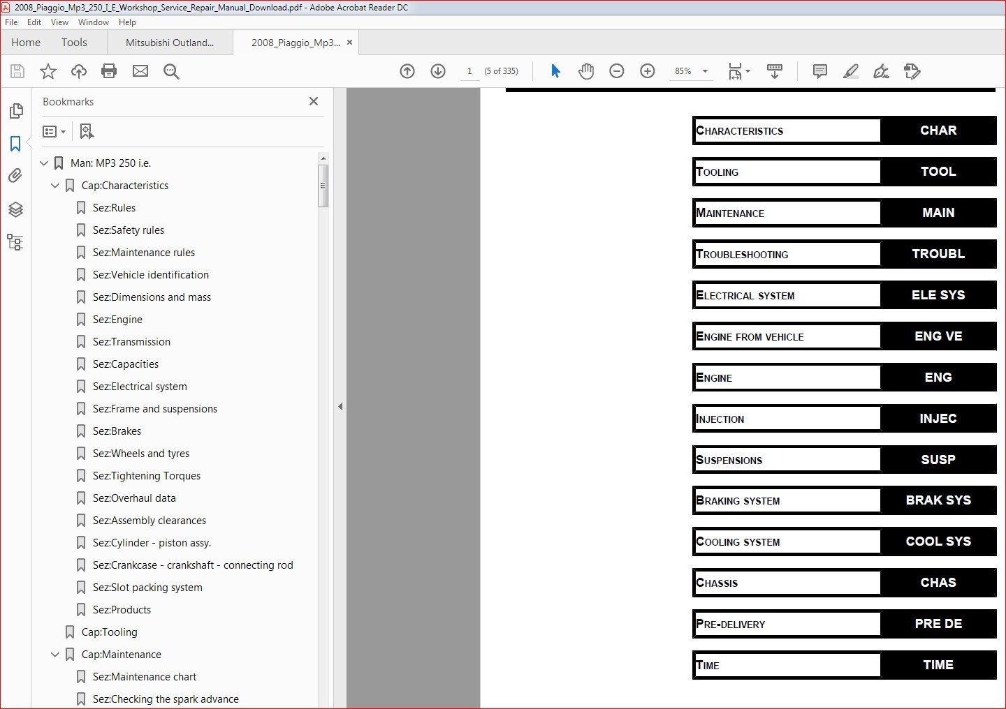Bookmark the file with the star icon
This screenshot has width=1006, height=709.
48,71
